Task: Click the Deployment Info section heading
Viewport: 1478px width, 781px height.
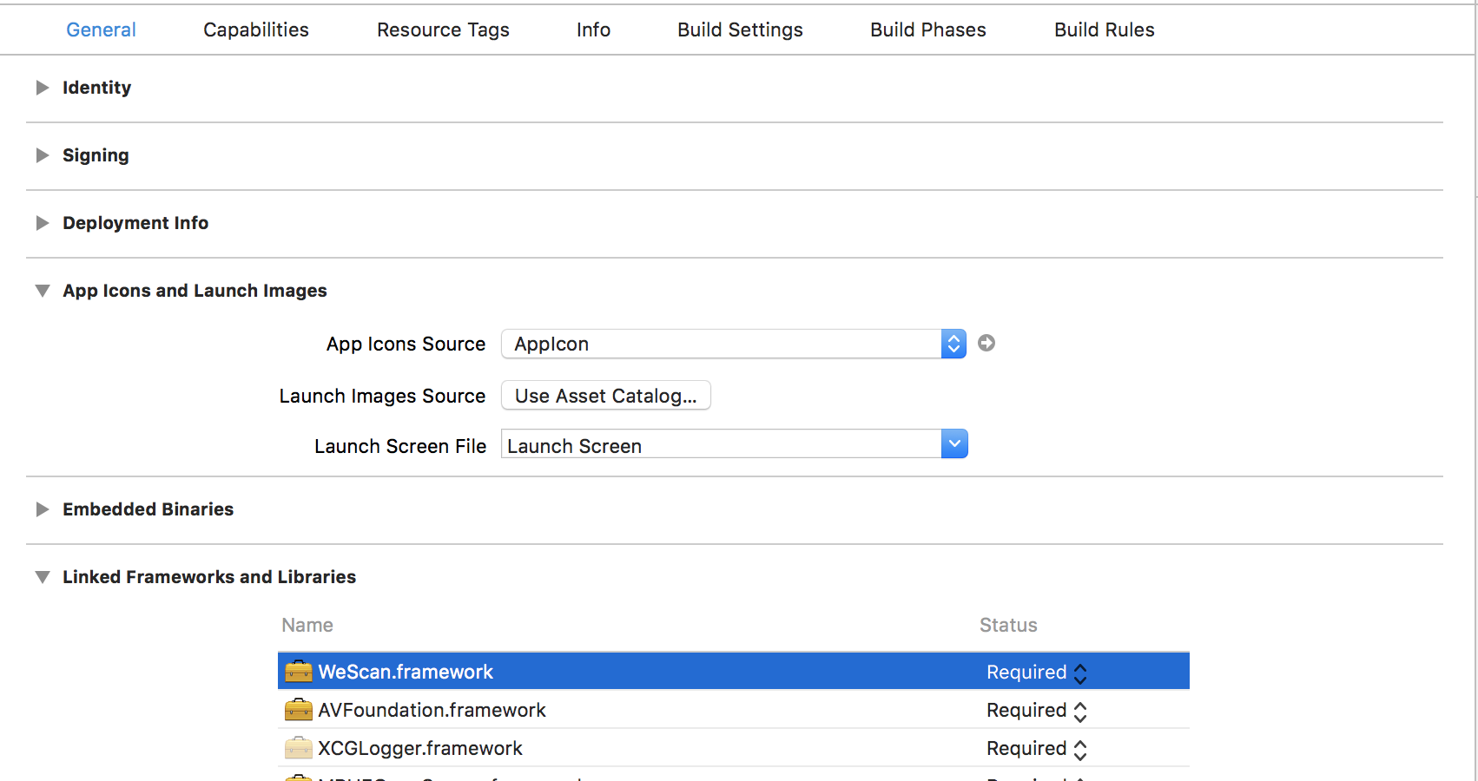Action: pos(135,223)
